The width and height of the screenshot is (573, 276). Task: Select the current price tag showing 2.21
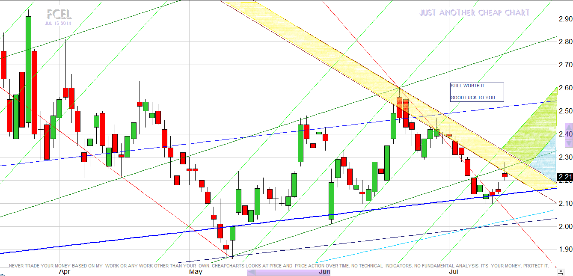coord(565,177)
